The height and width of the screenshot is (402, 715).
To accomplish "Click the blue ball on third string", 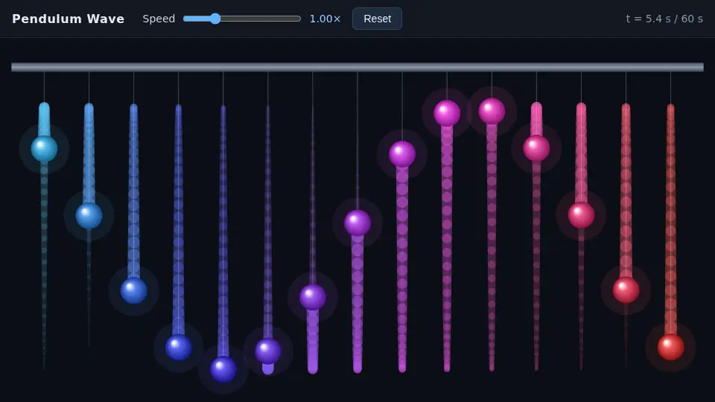I will [x=133, y=290].
